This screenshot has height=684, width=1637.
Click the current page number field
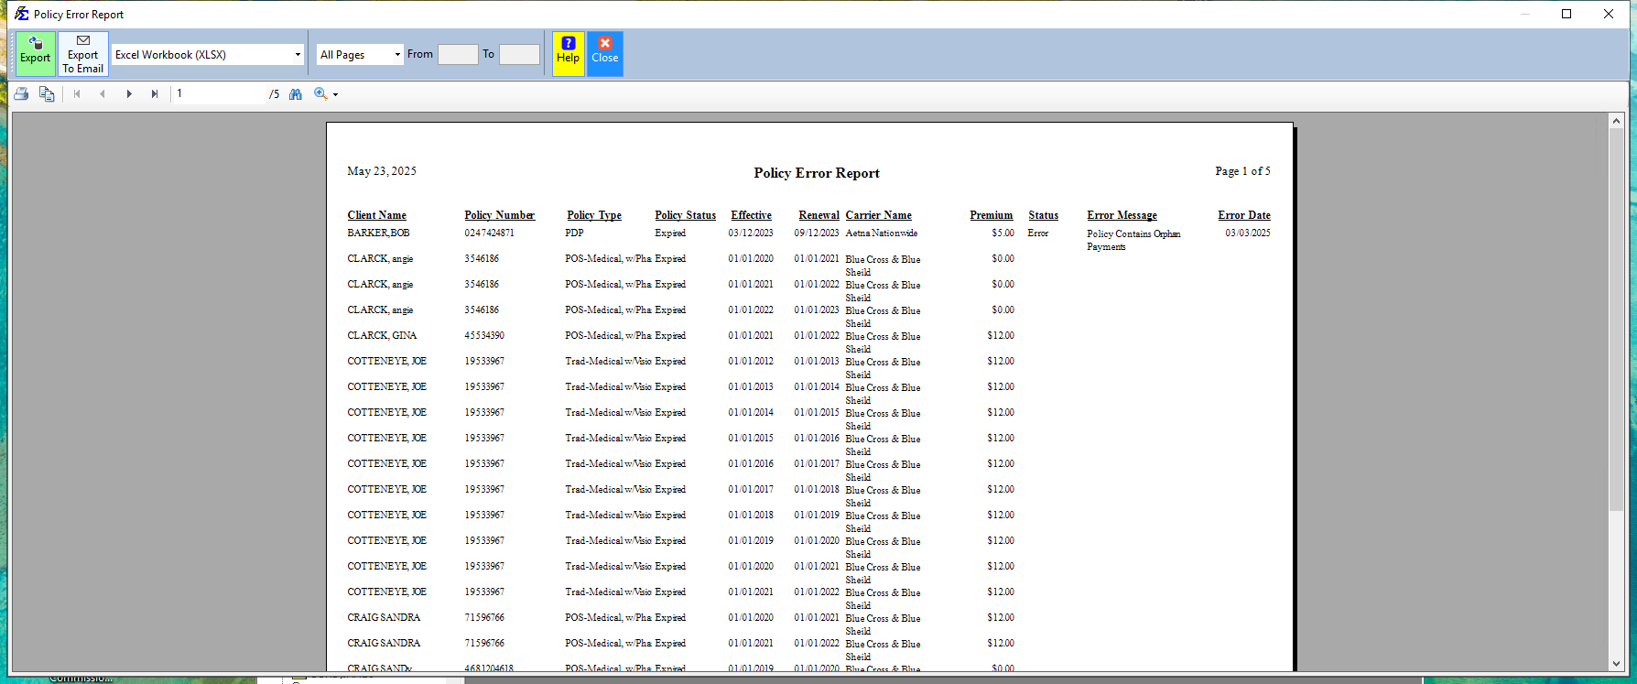click(x=219, y=93)
